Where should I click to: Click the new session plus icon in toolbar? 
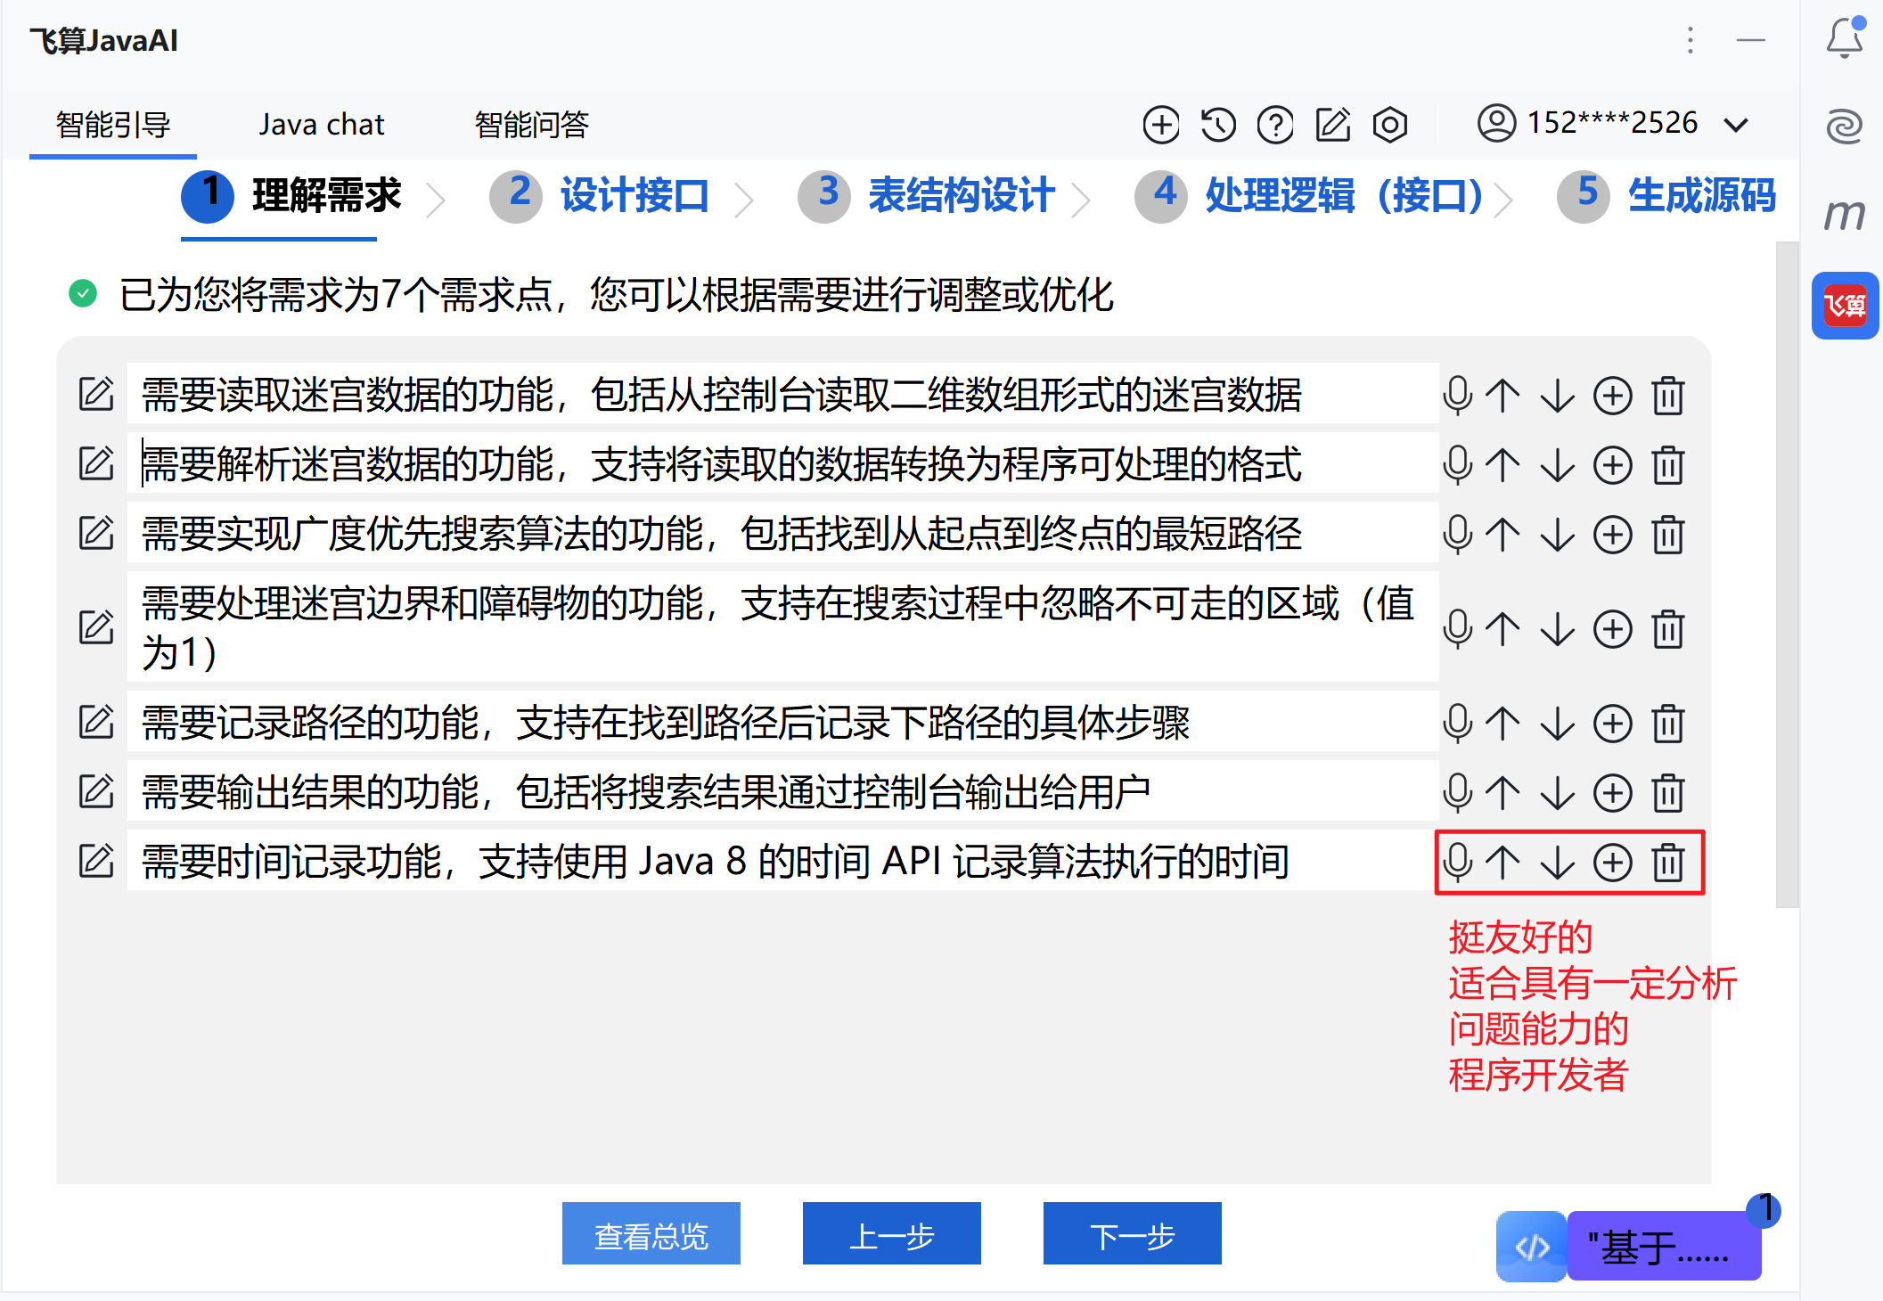[1160, 125]
